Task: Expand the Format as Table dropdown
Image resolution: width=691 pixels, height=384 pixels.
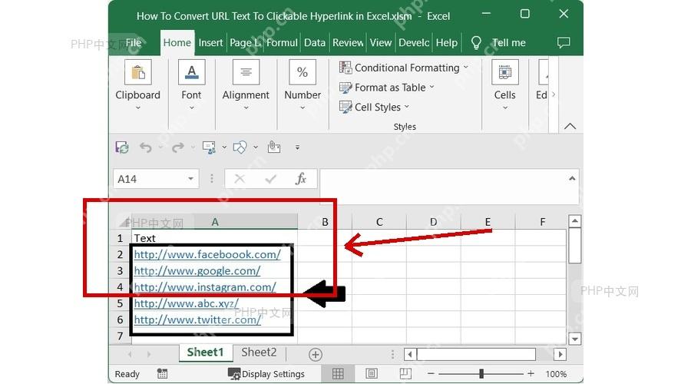Action: (431, 87)
